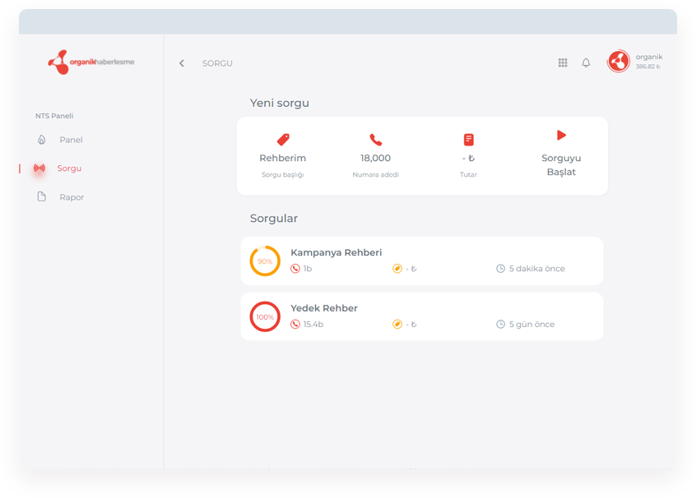Select Sorgu in the sidebar
Image resolution: width=696 pixels, height=498 pixels.
[x=69, y=168]
